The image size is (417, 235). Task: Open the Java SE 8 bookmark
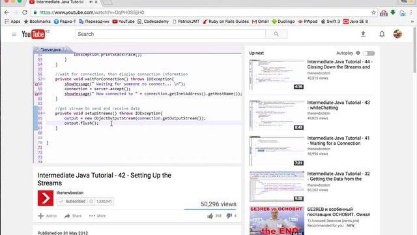[x=356, y=22]
